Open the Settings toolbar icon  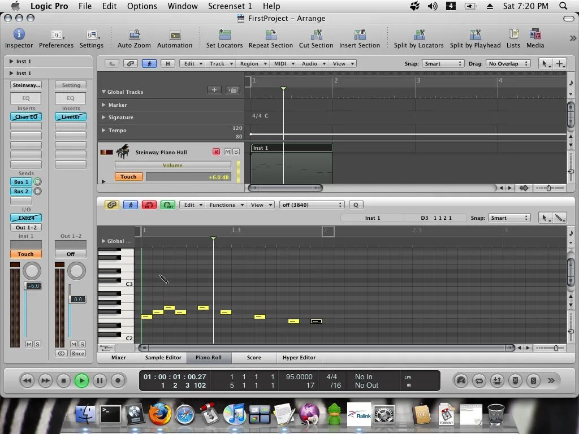pos(92,34)
